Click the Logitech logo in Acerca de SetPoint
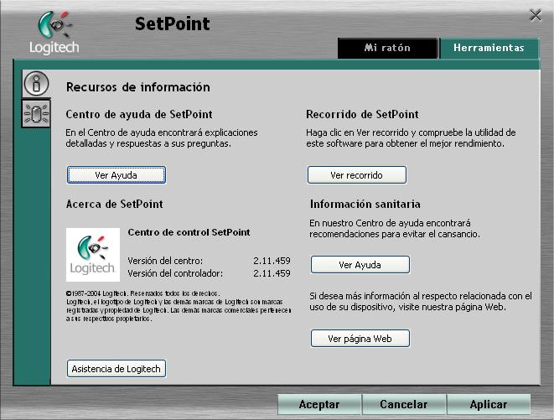The height and width of the screenshot is (420, 554). pos(93,255)
